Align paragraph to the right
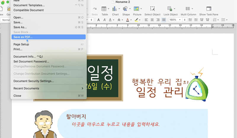The image size is (237, 138). (x=158, y=20)
